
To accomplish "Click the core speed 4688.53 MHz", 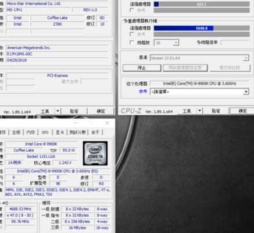I will pos(20,209).
